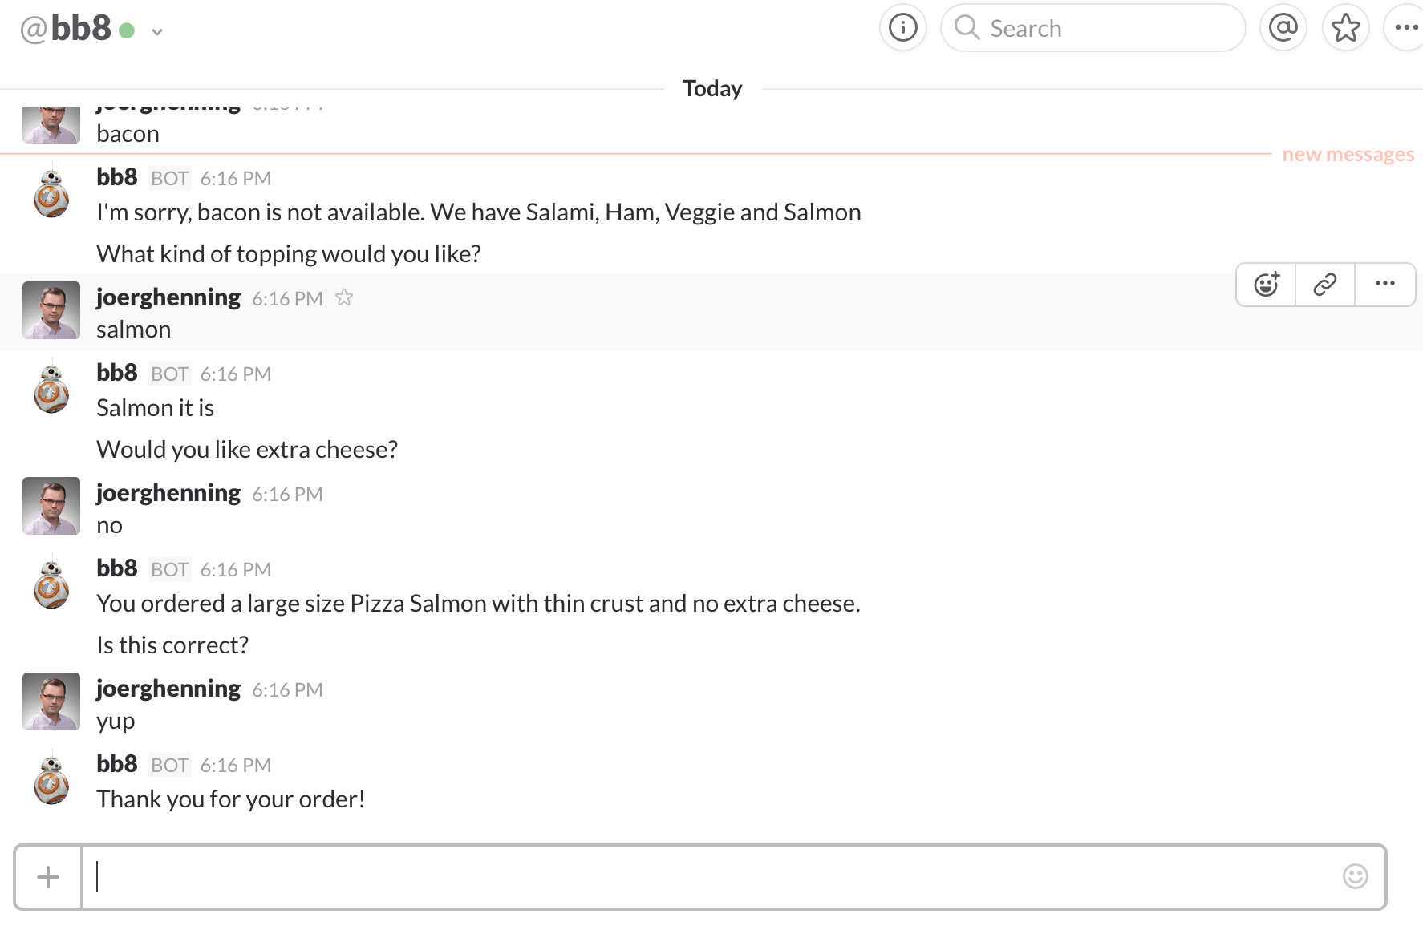Click bb8 name above bacon not available message
This screenshot has height=930, width=1423.
(117, 177)
